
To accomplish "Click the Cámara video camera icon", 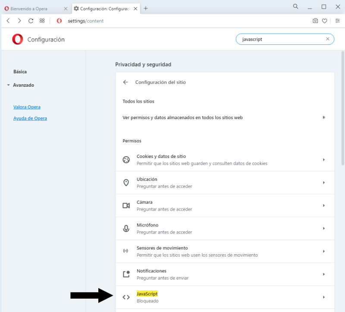I will [126, 205].
